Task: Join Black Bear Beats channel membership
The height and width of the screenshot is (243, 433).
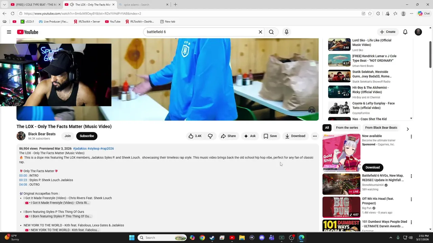Action: coord(68,136)
